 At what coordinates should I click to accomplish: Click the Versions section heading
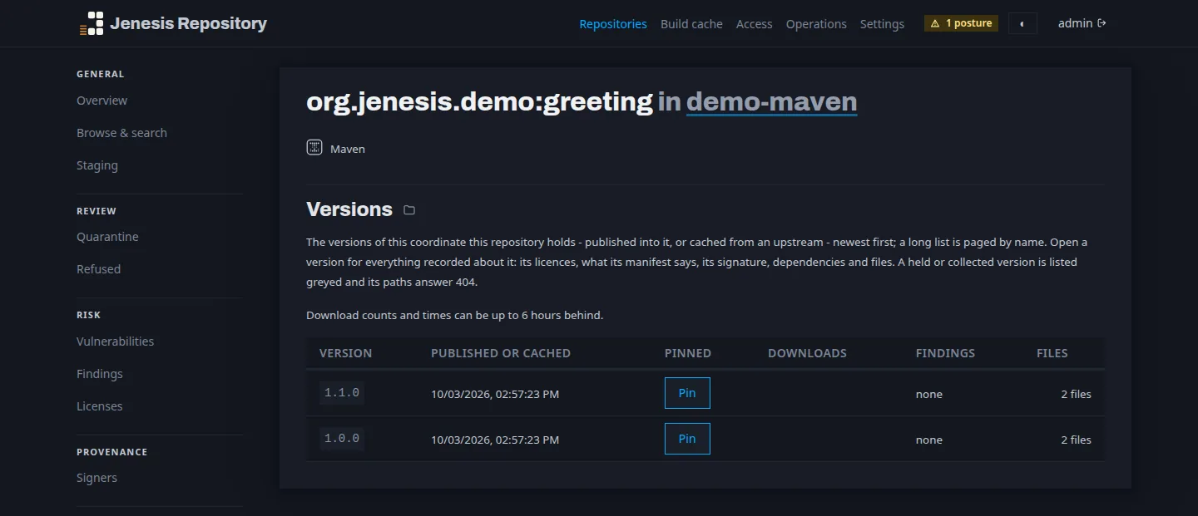pos(349,209)
